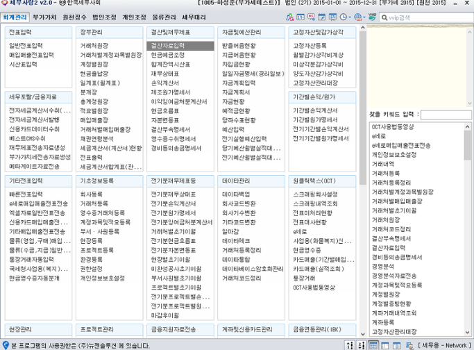Screen dimensions: 474x350
Task: Select 계정과목및적요등록 in keyword list
Action: click(397, 285)
